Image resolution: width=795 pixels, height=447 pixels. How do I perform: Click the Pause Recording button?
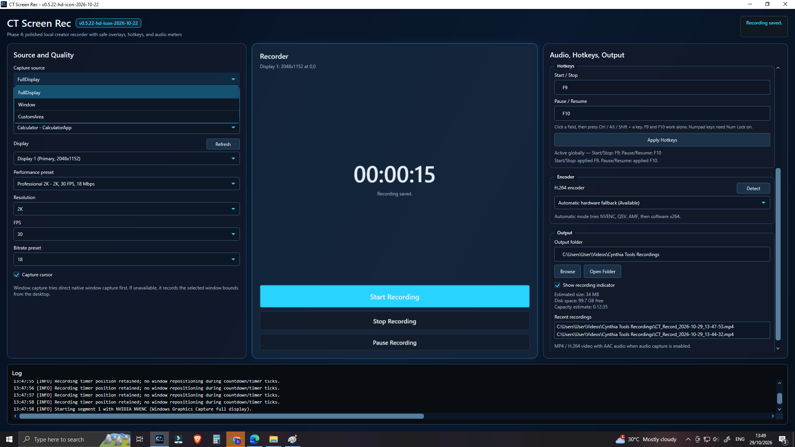pyautogui.click(x=394, y=343)
